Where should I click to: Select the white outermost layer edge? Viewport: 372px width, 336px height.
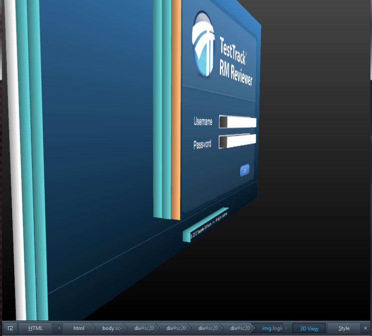click(15, 160)
